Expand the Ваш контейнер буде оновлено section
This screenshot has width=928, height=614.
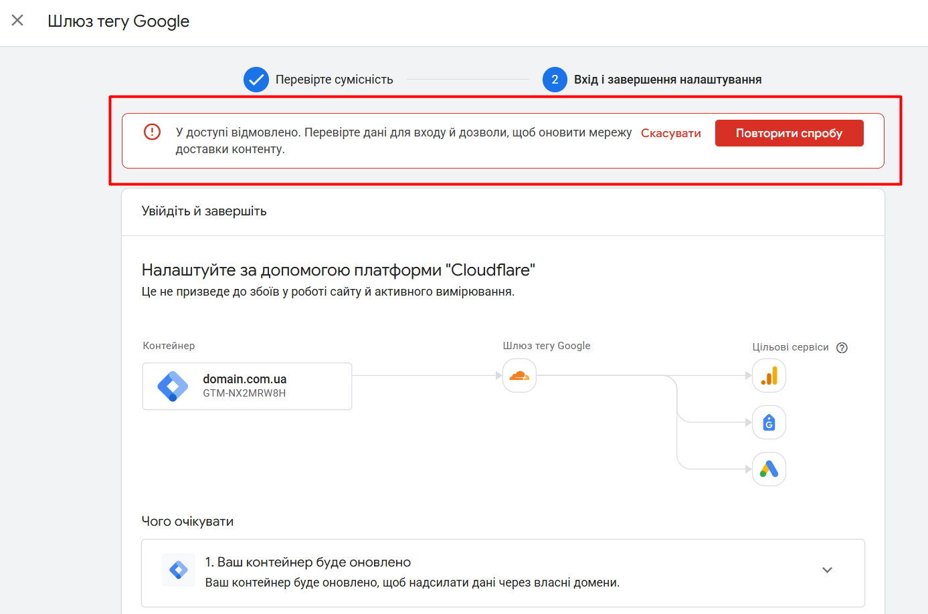[x=828, y=570]
